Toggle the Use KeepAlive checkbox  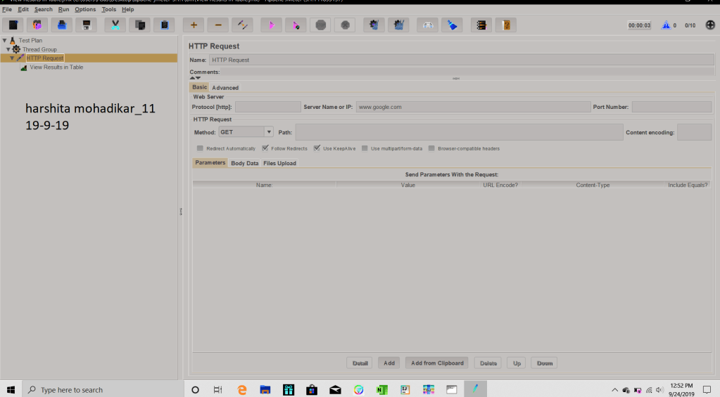pos(317,148)
